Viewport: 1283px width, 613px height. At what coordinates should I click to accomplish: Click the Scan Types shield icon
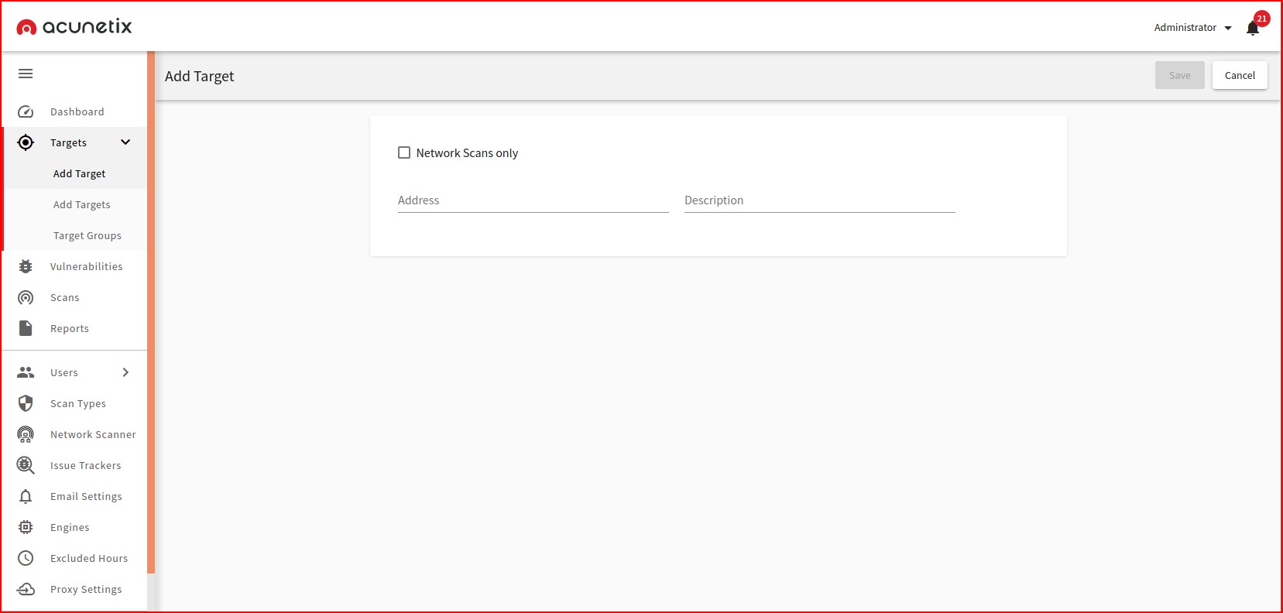26,403
